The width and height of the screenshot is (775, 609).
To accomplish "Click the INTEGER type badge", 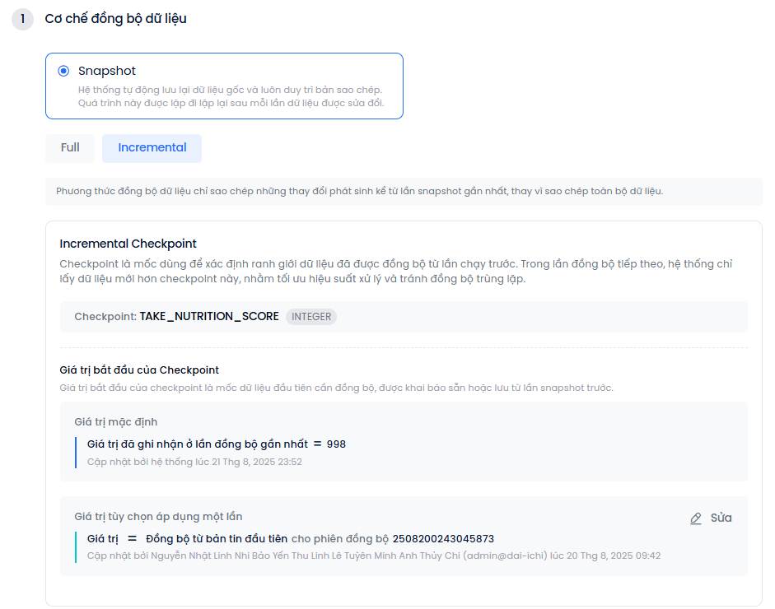I will pyautogui.click(x=311, y=317).
